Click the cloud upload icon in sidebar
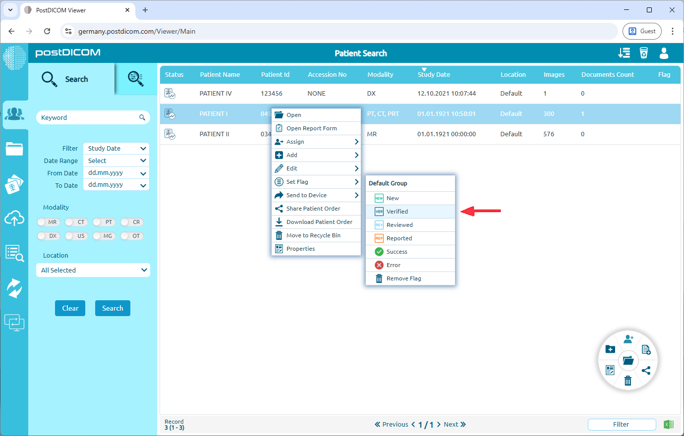This screenshot has width=684, height=436. click(15, 218)
